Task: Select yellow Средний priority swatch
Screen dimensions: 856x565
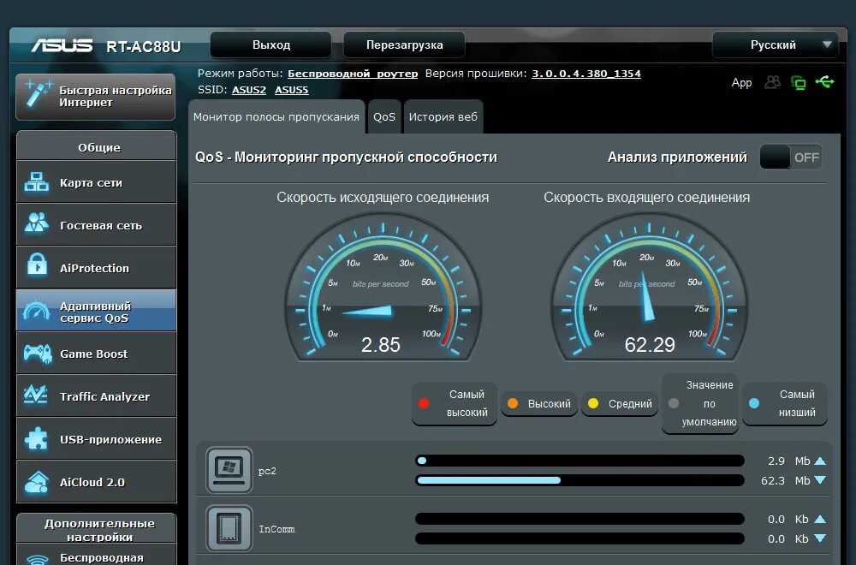Action: click(593, 403)
